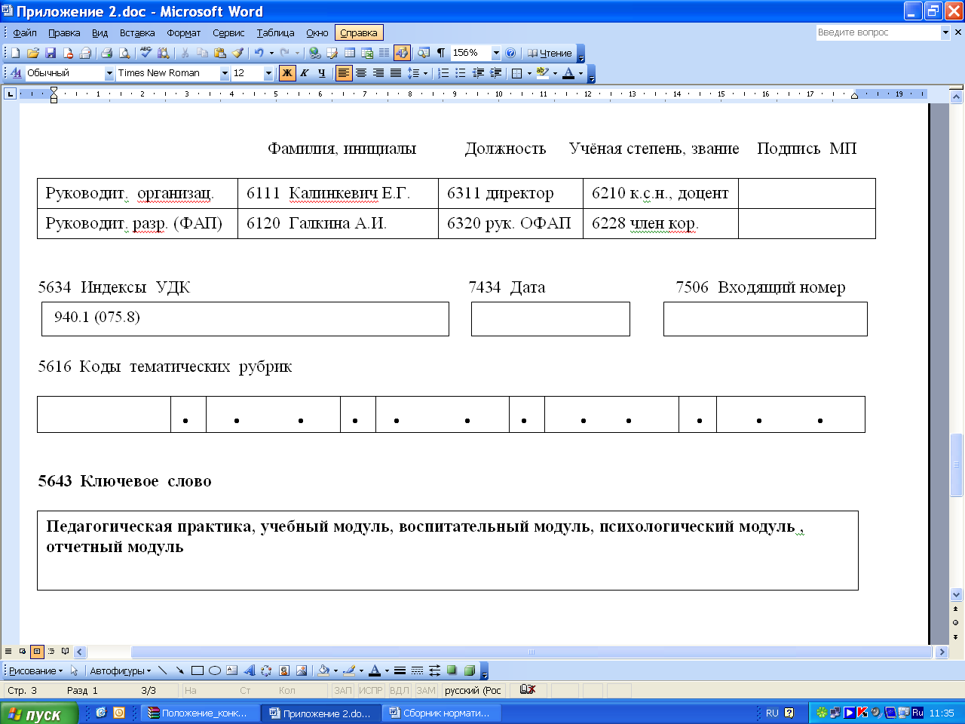The height and width of the screenshot is (724, 965).
Task: Toggle justified text alignment
Action: pyautogui.click(x=396, y=73)
